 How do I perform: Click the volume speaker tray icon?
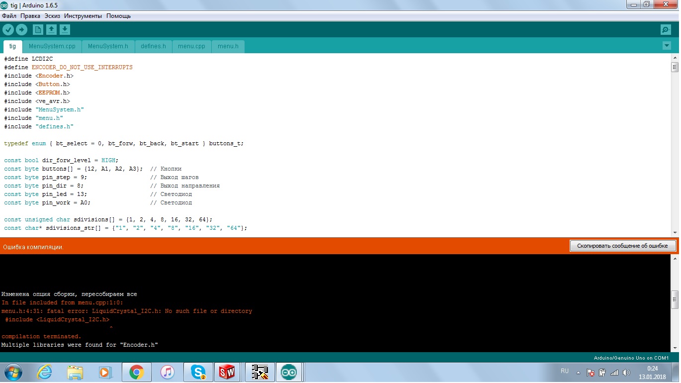(x=626, y=372)
